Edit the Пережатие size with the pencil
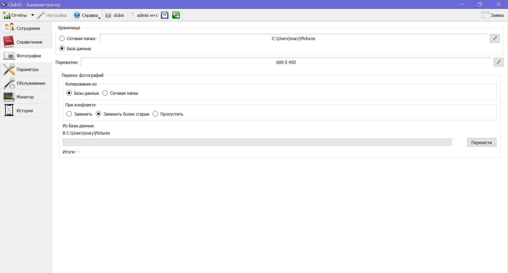 [x=498, y=62]
